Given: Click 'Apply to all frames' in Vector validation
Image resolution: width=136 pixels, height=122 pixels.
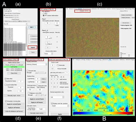Looking at the screenshot, I should click(x=14, y=108).
